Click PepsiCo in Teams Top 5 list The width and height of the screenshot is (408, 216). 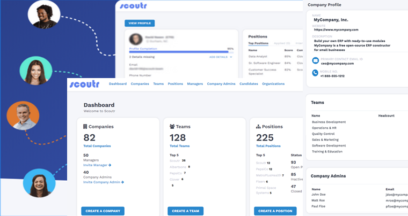tap(176, 173)
